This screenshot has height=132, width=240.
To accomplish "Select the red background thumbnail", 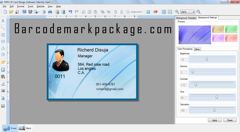I will pyautogui.click(x=231, y=38).
